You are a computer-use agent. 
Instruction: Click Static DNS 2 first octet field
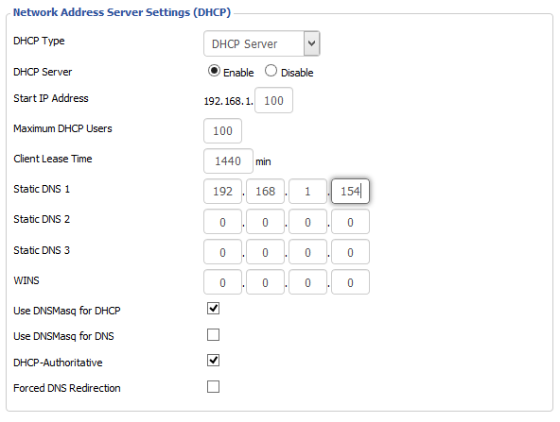222,222
